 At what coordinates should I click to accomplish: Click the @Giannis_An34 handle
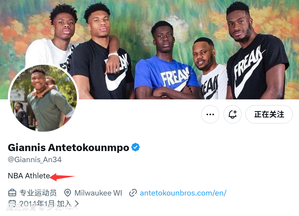35,160
